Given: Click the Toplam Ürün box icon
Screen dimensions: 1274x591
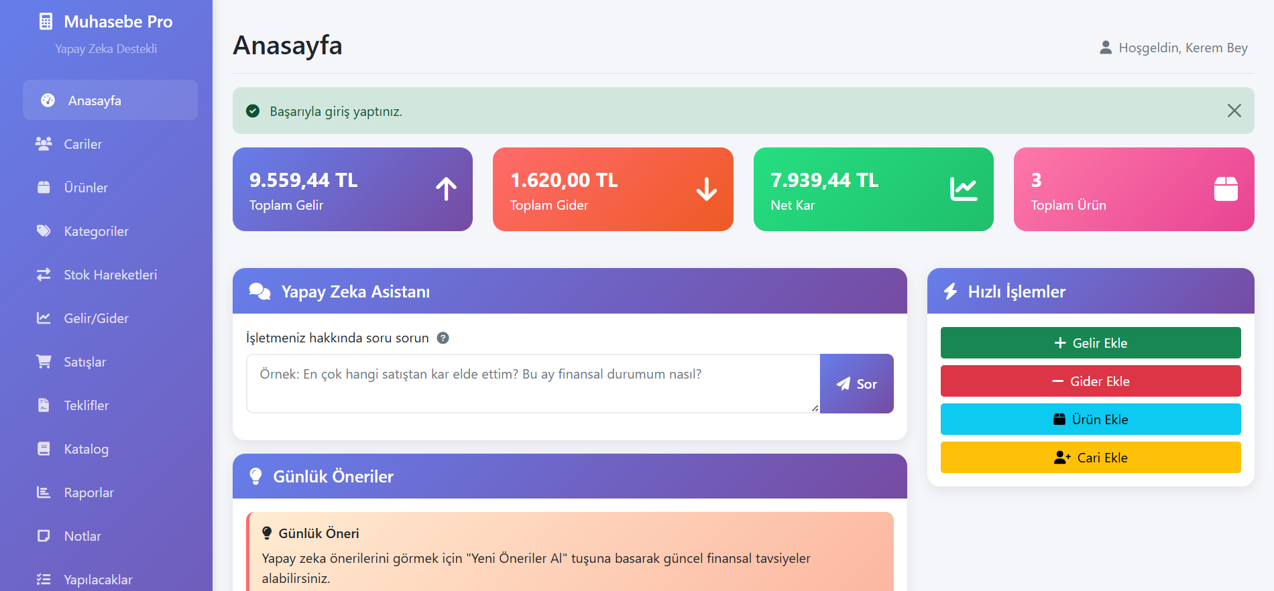Looking at the screenshot, I should [x=1225, y=189].
